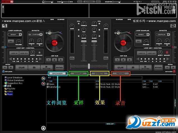The image size is (178, 133).
Task: Click right deck hot cue 3
Action: tap(130, 60)
